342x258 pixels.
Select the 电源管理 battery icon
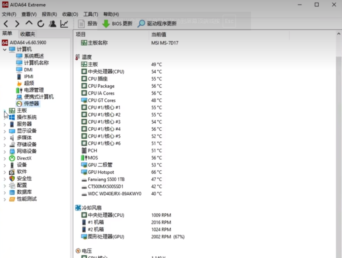coord(19,90)
